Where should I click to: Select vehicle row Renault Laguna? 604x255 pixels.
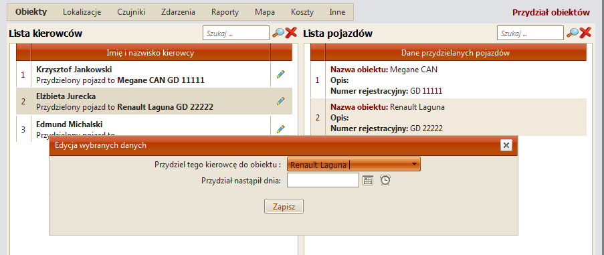point(448,118)
